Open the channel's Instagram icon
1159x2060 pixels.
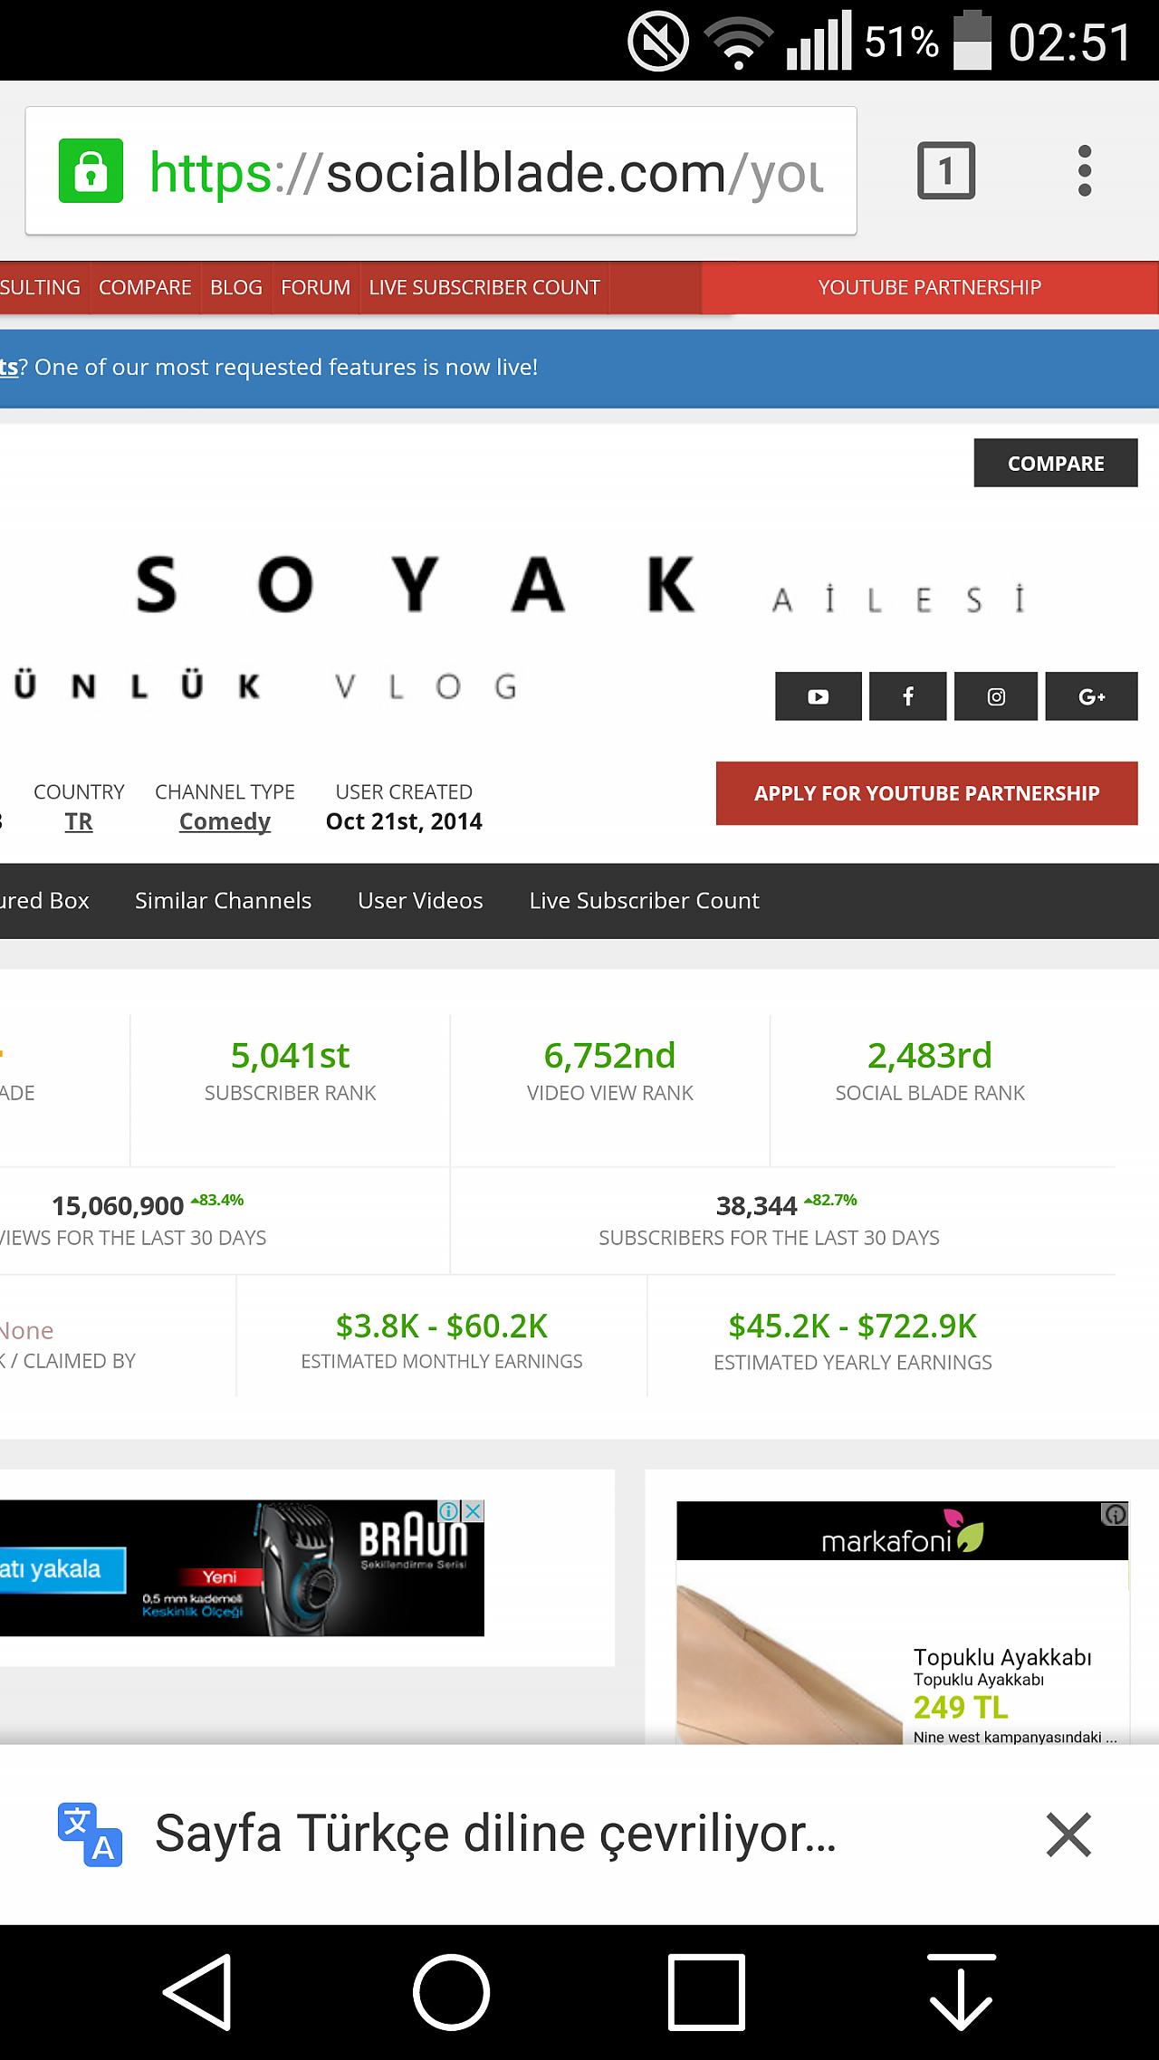click(996, 696)
